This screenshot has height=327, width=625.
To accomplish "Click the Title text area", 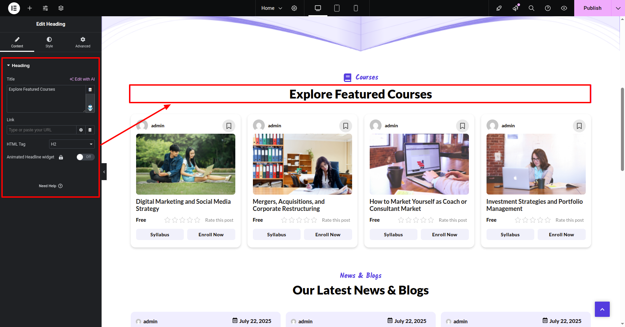I will pos(46,99).
